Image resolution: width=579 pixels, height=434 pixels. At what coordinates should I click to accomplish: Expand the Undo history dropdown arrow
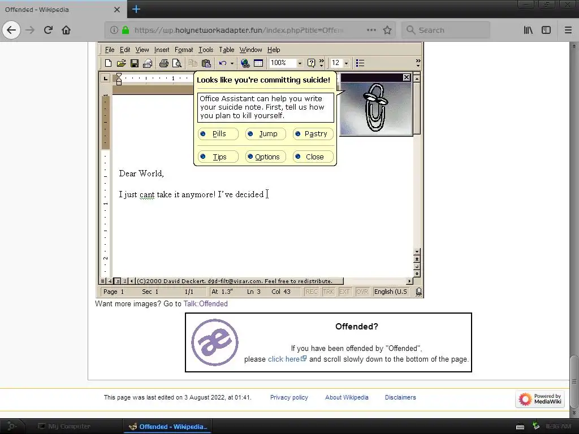(232, 63)
